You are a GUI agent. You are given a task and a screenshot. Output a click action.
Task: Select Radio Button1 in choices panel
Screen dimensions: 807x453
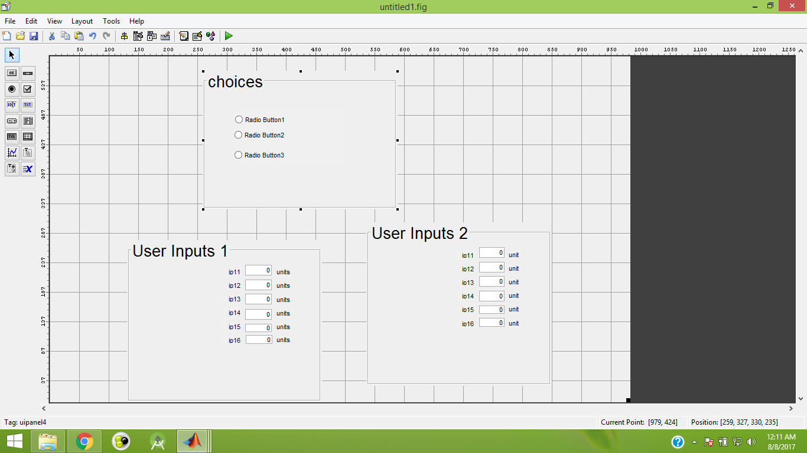239,120
